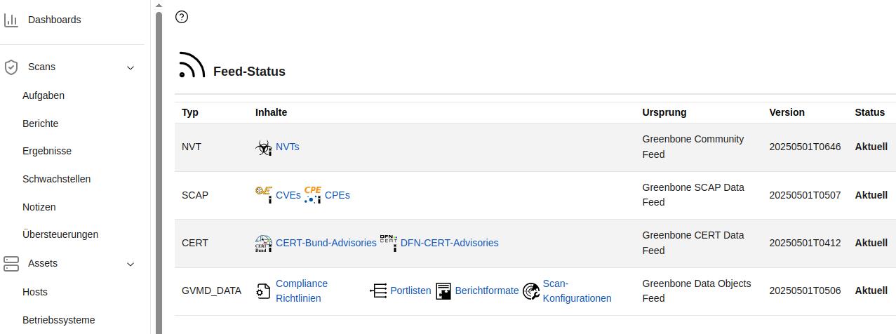
Task: Click the help question mark icon
Action: pos(182,17)
